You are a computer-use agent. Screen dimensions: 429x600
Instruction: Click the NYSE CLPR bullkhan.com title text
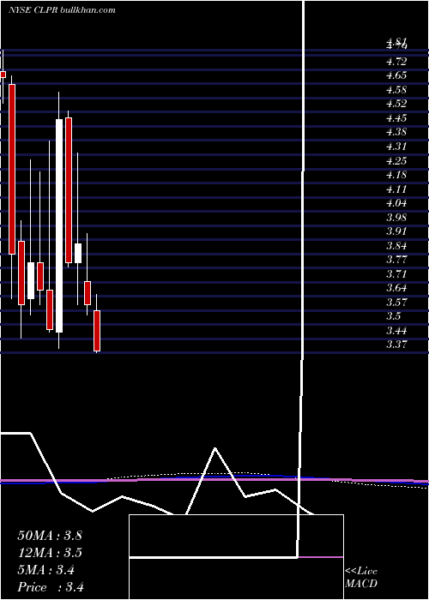[62, 10]
